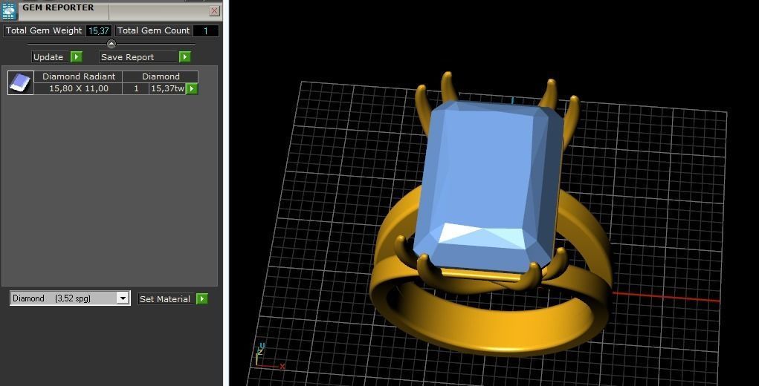
Task: Click the 15,37tw weight cell
Action: 167,88
